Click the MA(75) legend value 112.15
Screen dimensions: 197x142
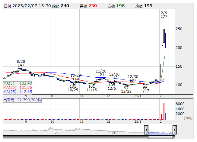(x=26, y=92)
